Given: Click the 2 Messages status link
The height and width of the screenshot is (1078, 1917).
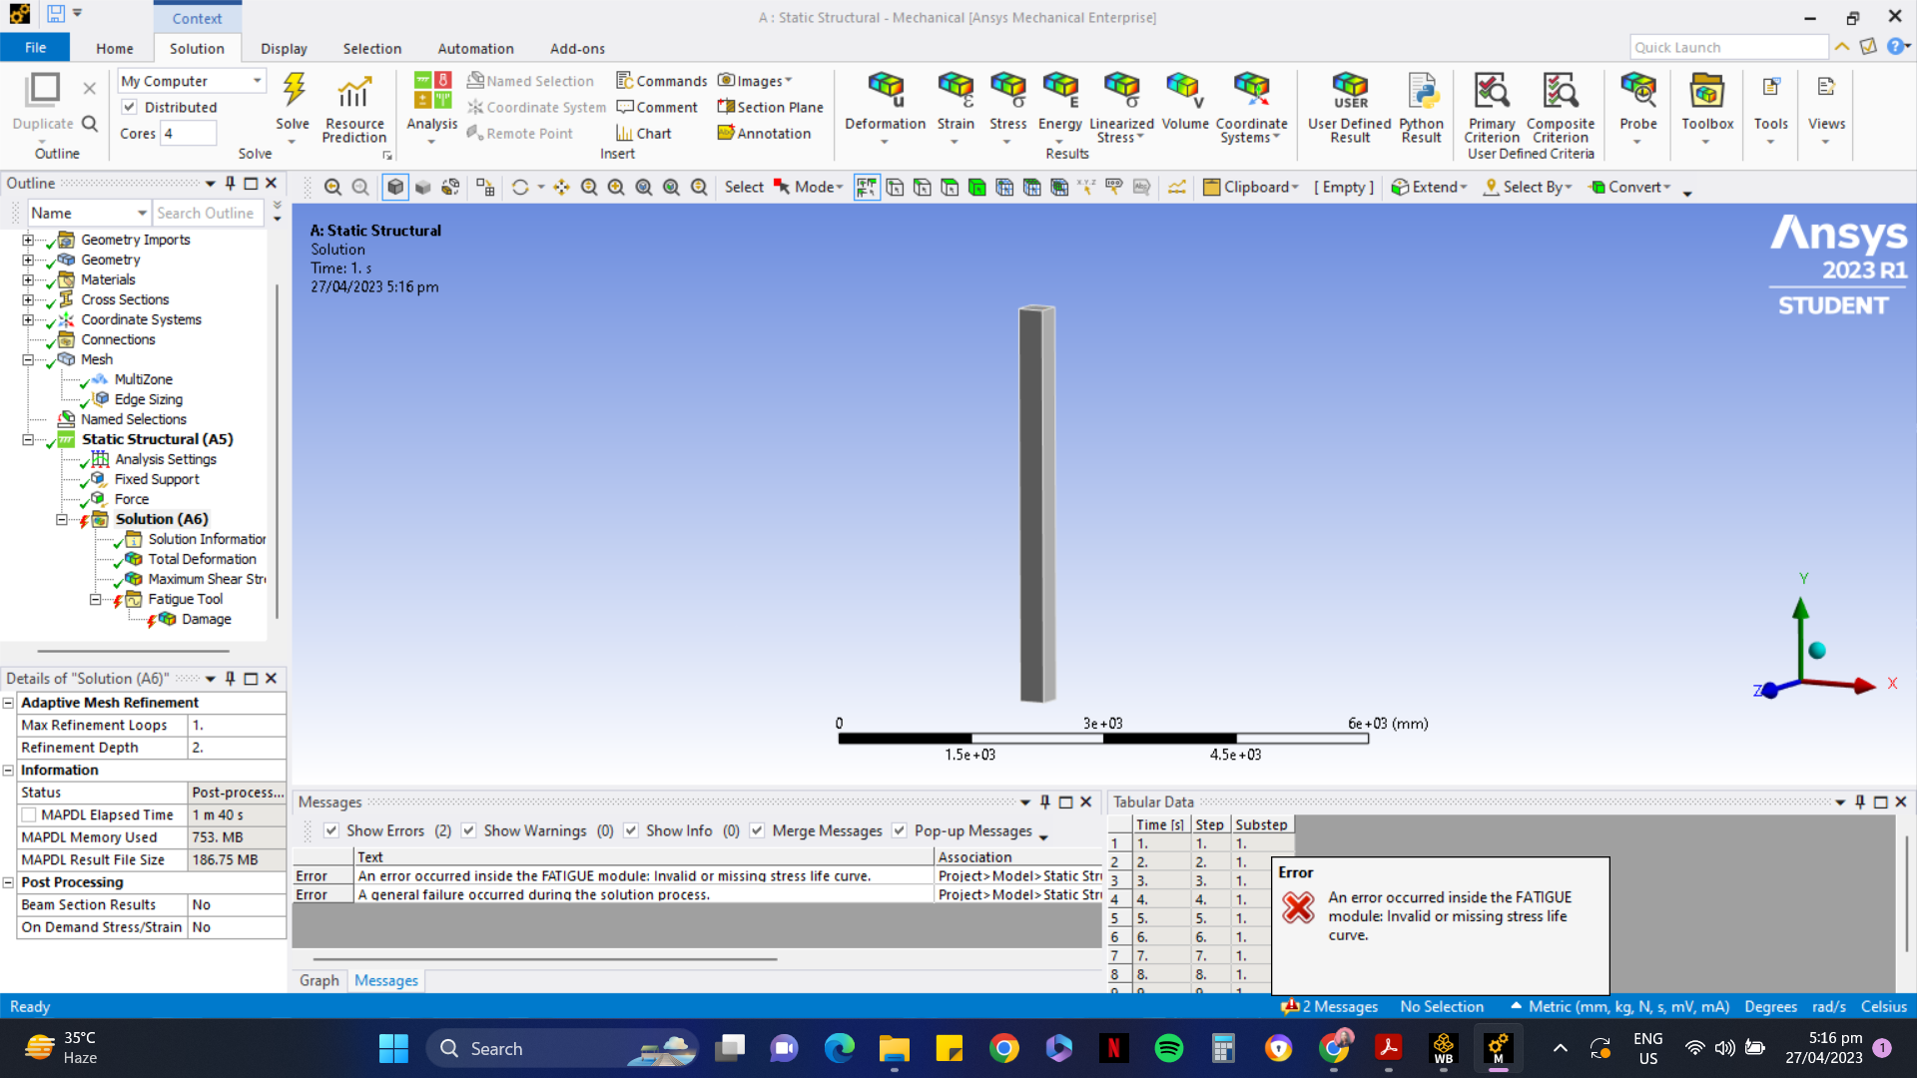Looking at the screenshot, I should (1338, 1006).
